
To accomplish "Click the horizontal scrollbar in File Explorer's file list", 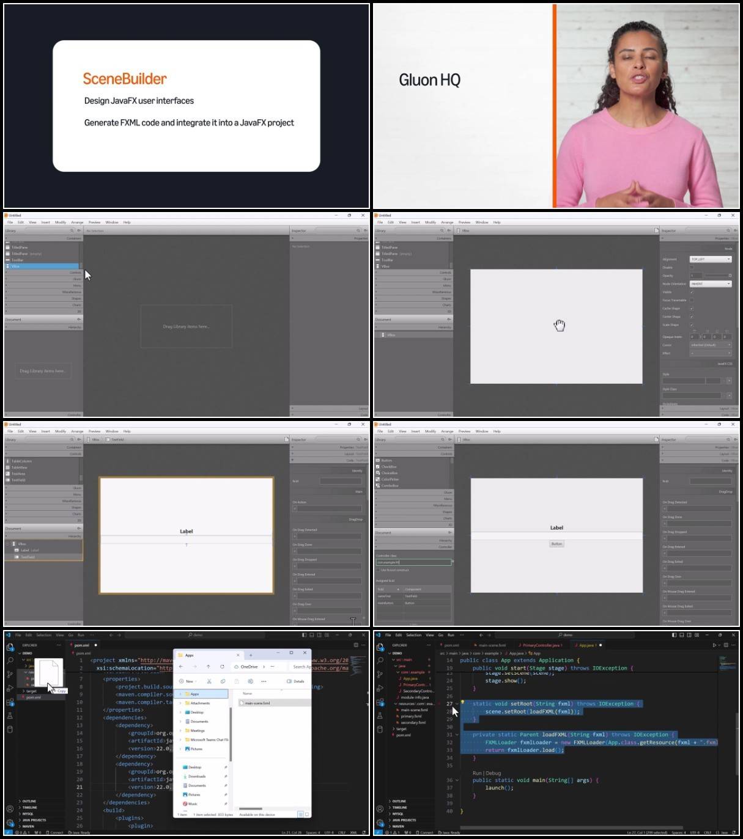I will click(x=250, y=808).
